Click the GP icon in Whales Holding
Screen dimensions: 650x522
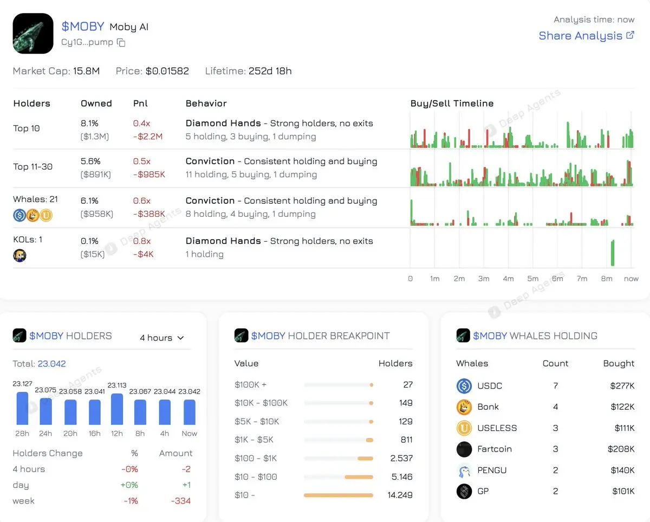pos(464,492)
